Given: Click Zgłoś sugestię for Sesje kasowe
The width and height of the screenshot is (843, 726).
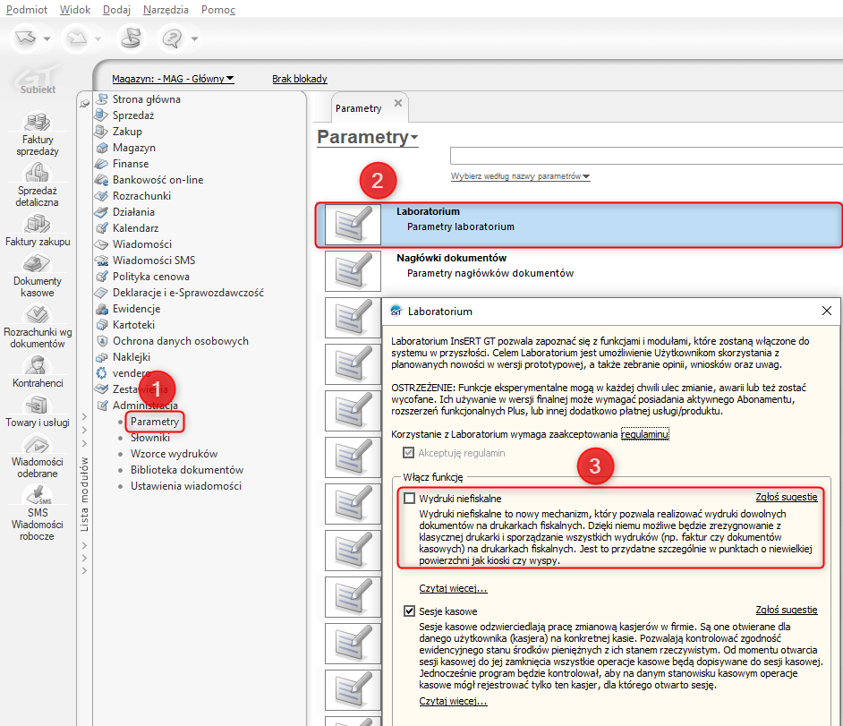Looking at the screenshot, I should point(787,610).
